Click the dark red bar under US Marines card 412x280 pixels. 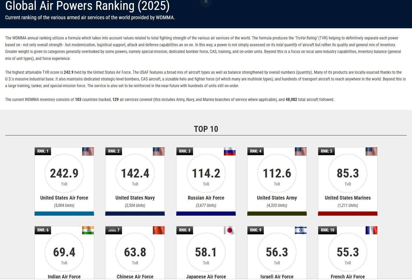point(348,214)
